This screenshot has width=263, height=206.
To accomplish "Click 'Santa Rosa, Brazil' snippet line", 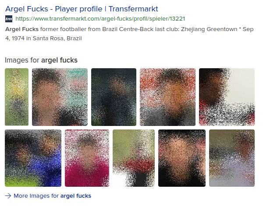I will point(57,38).
